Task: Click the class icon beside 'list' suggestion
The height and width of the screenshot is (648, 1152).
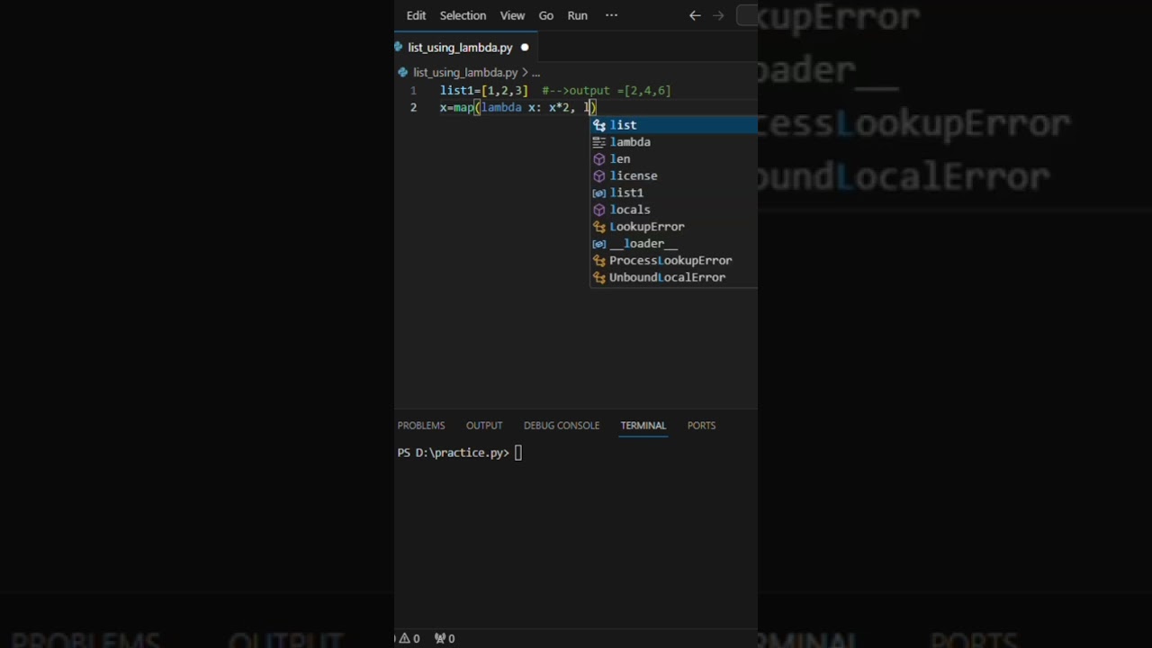Action: [x=599, y=125]
